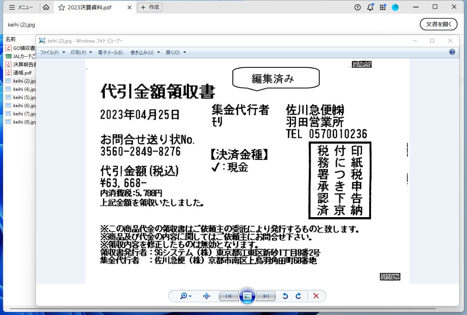Expand the 書き込み dropdown
Image resolution: width=467 pixels, height=315 pixels.
[x=142, y=52]
